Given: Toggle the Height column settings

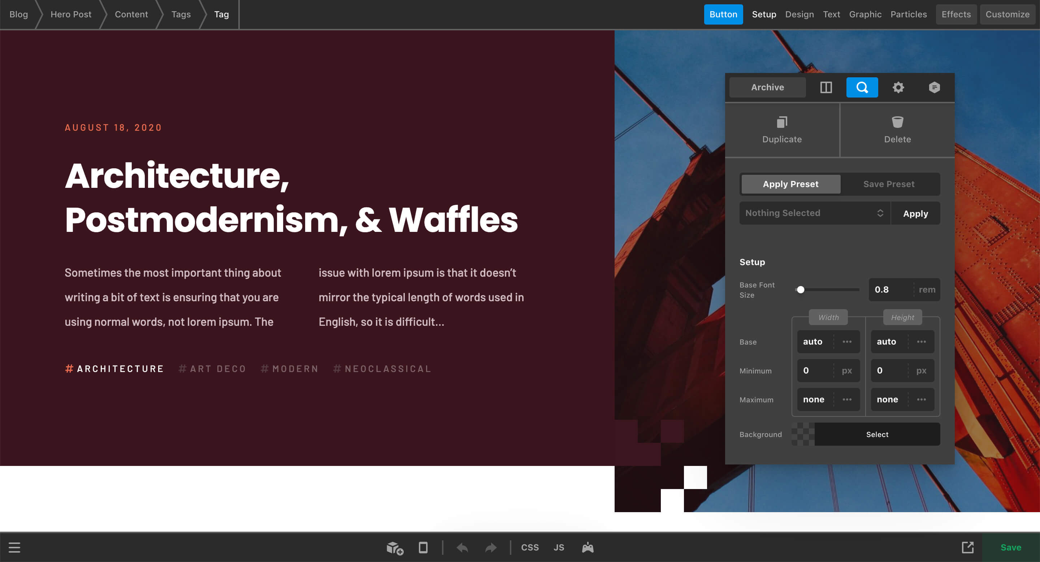Looking at the screenshot, I should point(902,317).
